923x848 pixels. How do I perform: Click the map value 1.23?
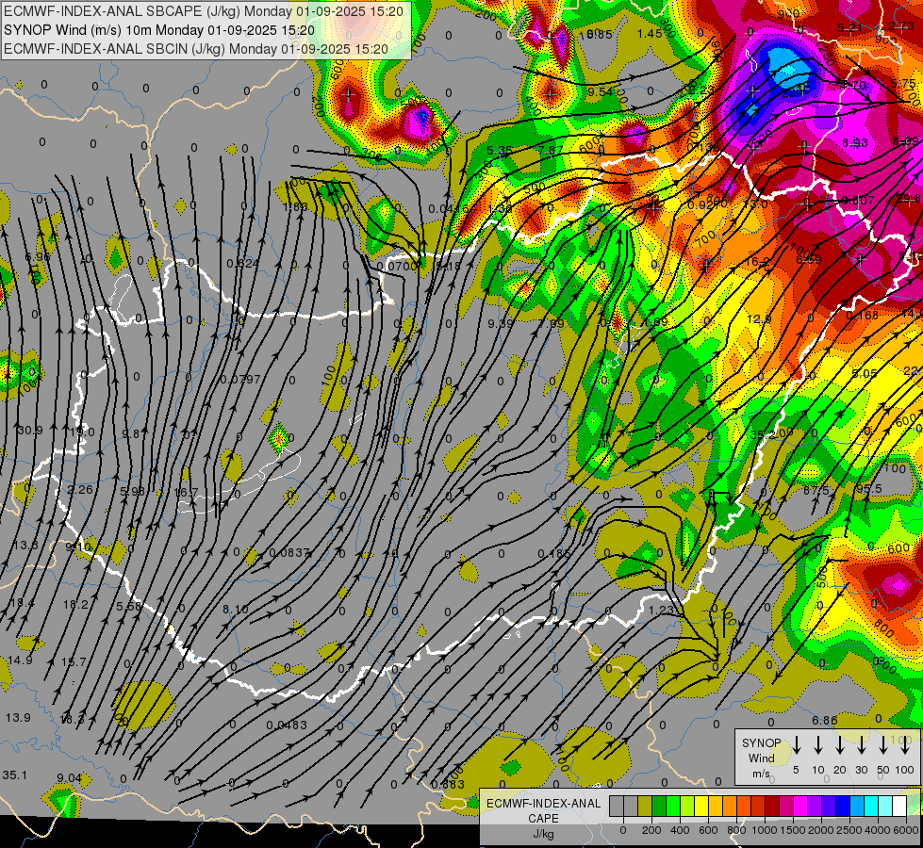click(x=661, y=611)
